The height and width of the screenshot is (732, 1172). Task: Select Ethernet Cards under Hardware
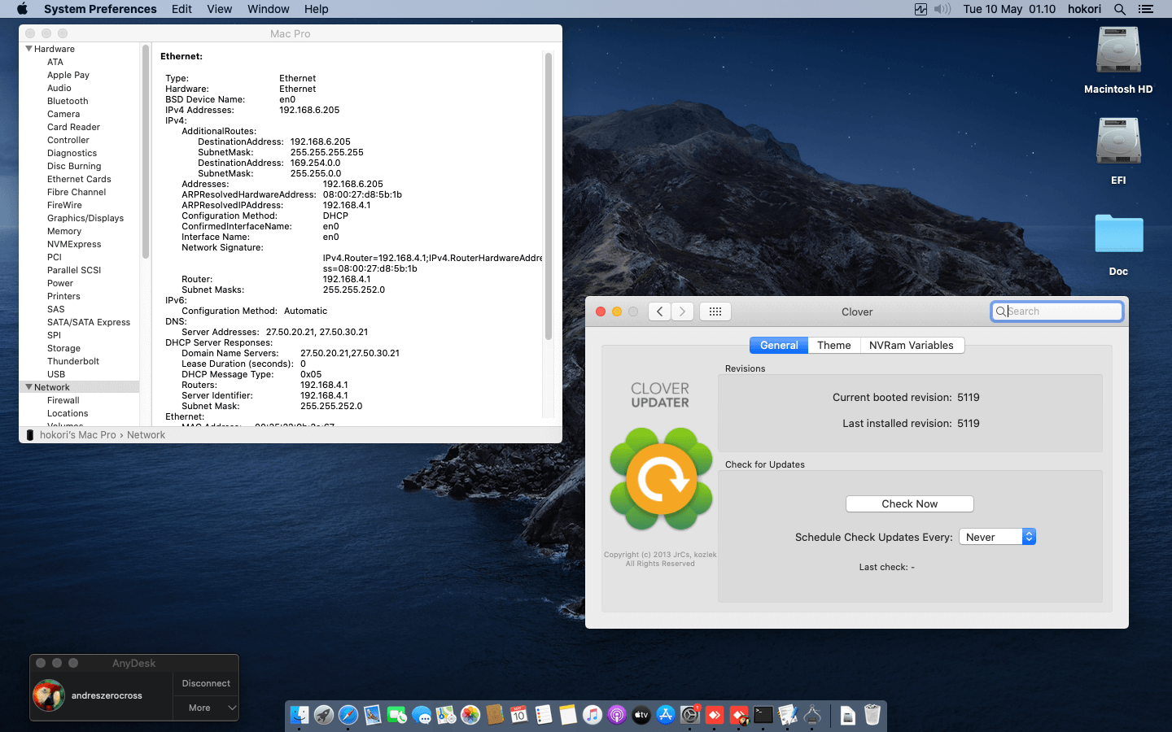tap(78, 179)
